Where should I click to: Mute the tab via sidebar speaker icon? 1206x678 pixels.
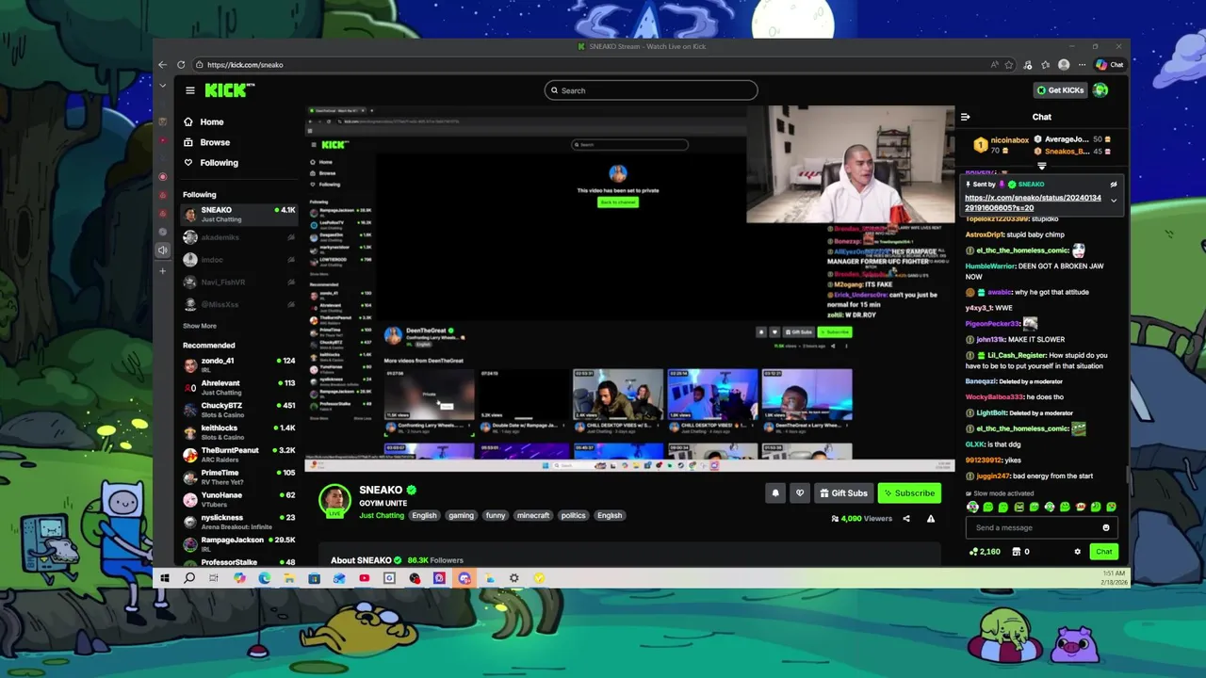click(162, 250)
